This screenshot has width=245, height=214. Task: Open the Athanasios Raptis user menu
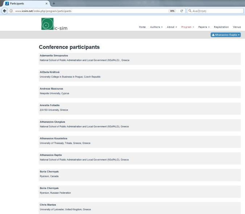(x=225, y=35)
